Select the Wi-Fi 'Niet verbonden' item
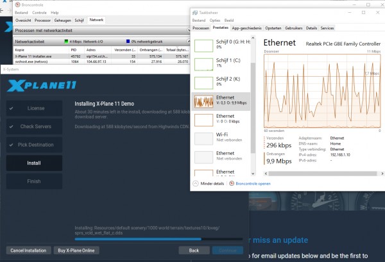The image size is (385, 262). click(221, 138)
